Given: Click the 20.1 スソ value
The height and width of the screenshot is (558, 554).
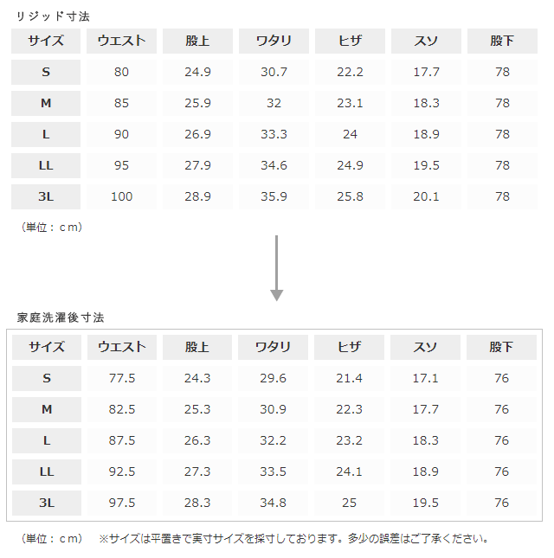Looking at the screenshot, I should [x=426, y=196].
